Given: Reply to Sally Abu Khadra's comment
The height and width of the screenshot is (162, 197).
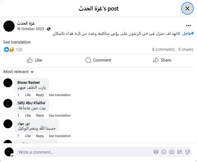Looking at the screenshot, I should [x=40, y=115].
